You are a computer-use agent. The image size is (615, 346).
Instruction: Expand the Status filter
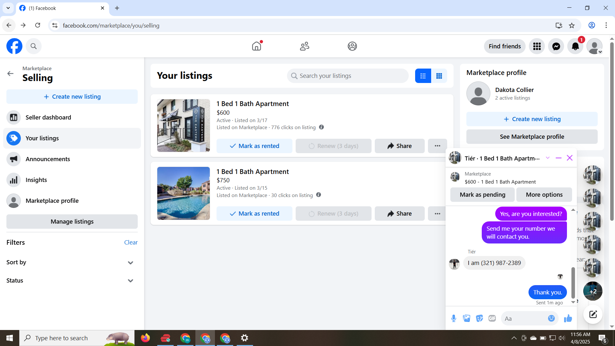(x=130, y=281)
